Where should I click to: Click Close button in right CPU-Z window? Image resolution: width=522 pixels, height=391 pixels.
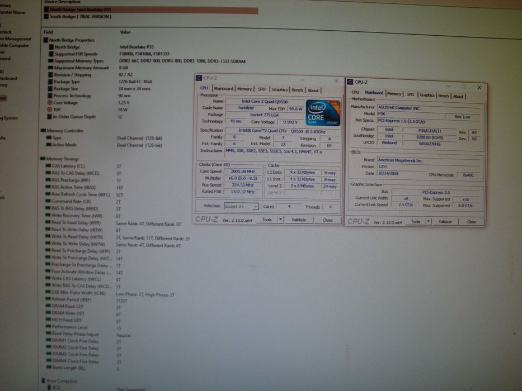tap(472, 222)
